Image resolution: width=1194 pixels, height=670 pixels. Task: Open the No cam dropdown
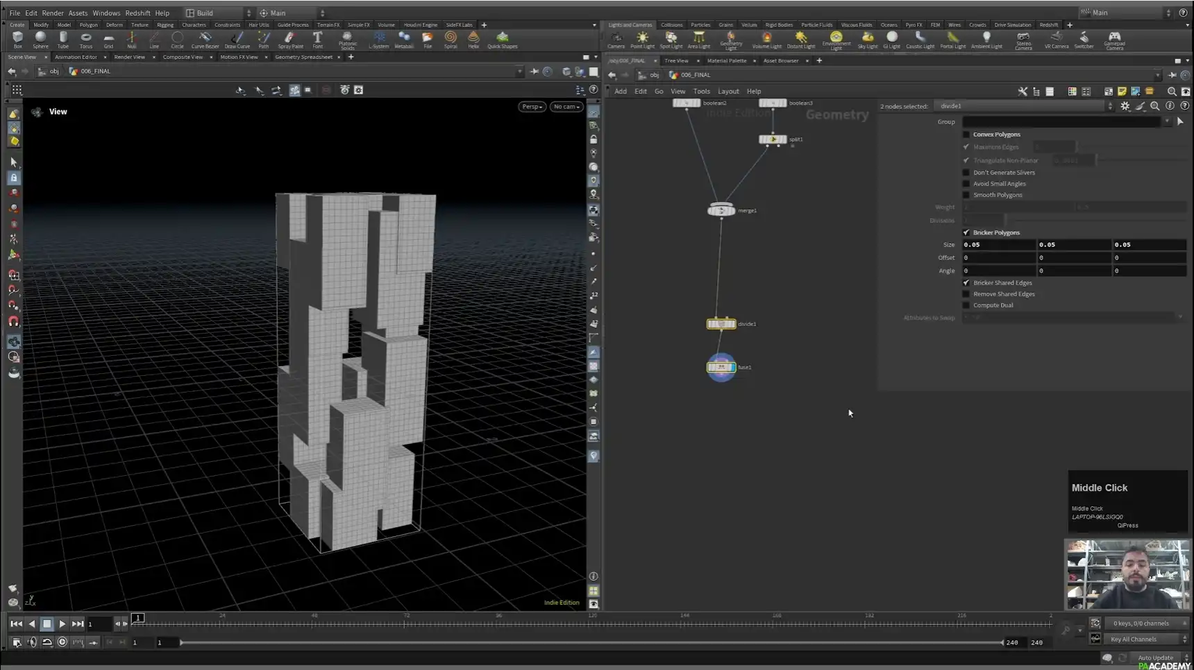565,106
